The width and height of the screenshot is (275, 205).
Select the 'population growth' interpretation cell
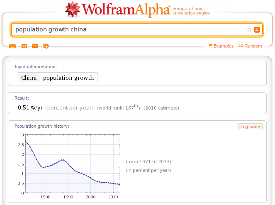click(x=68, y=77)
